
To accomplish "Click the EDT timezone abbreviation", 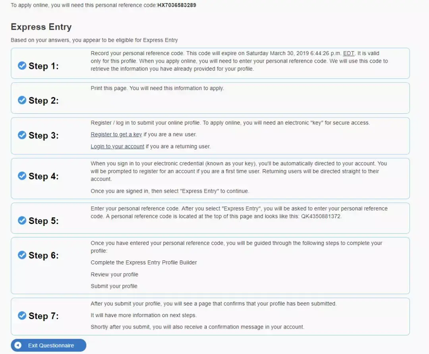I will pyautogui.click(x=348, y=53).
